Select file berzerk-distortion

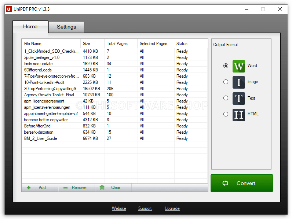click(x=39, y=132)
